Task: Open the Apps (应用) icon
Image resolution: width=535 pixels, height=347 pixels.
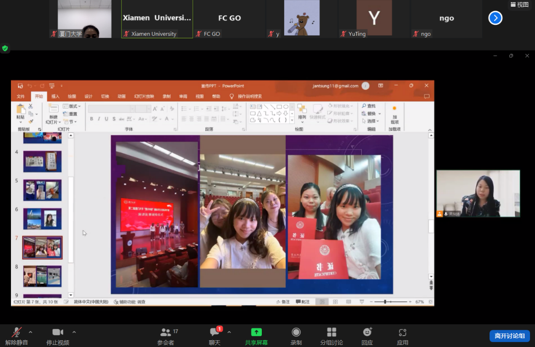Action: pos(403,332)
